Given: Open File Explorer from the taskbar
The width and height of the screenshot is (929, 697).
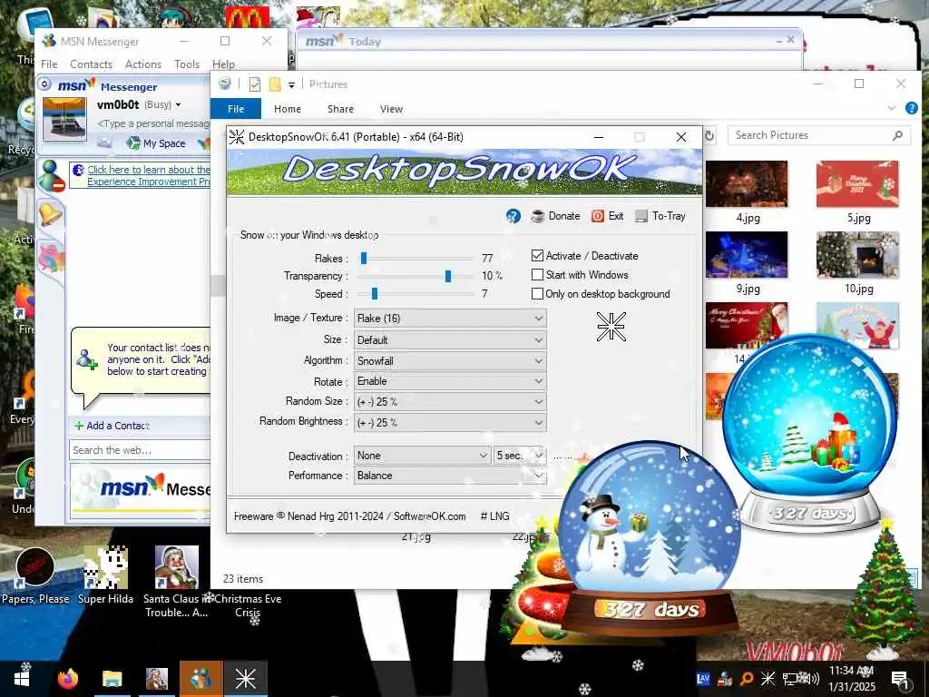Looking at the screenshot, I should click(x=112, y=679).
